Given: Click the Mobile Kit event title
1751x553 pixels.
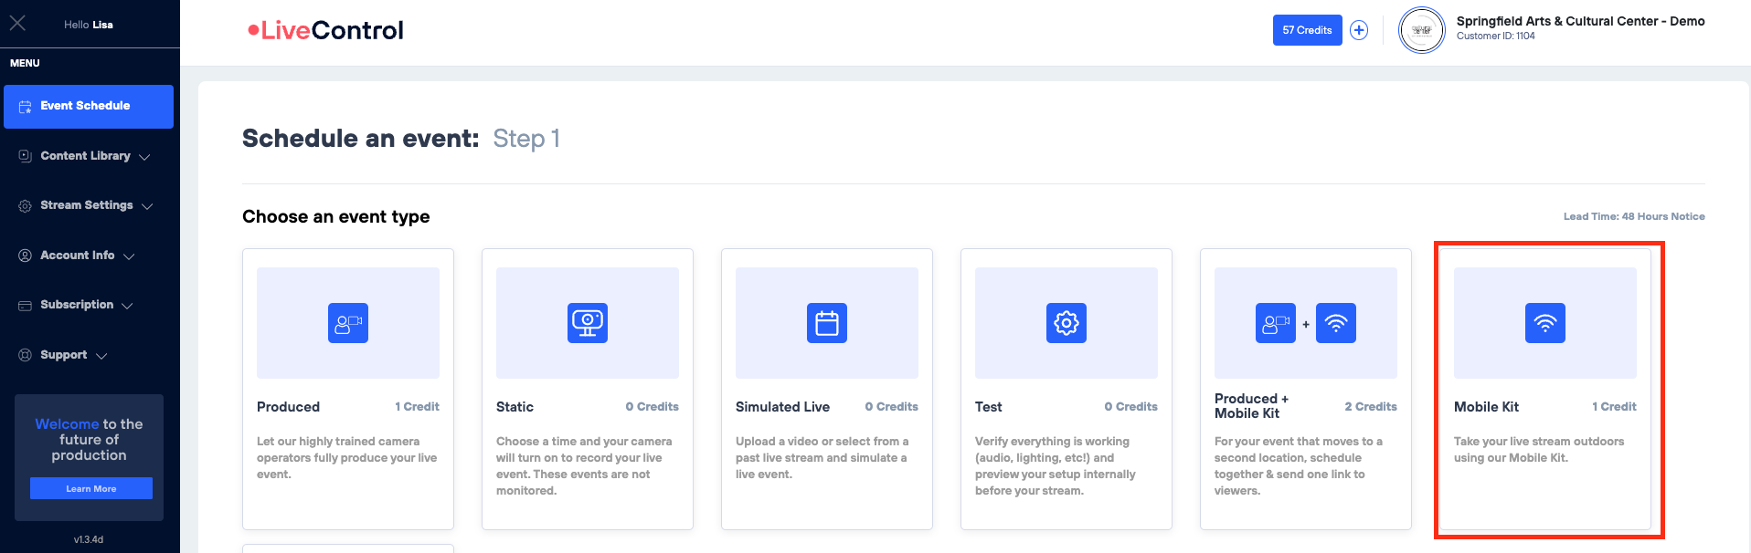Looking at the screenshot, I should coord(1486,407).
